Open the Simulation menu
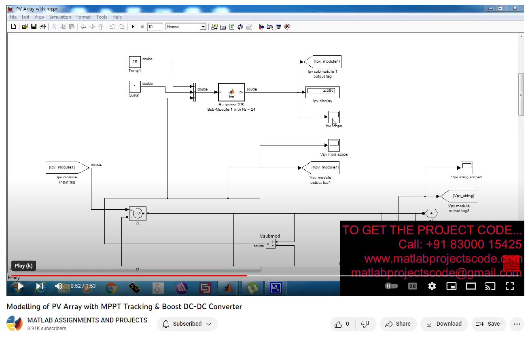This screenshot has height=337, width=530. pos(60,17)
